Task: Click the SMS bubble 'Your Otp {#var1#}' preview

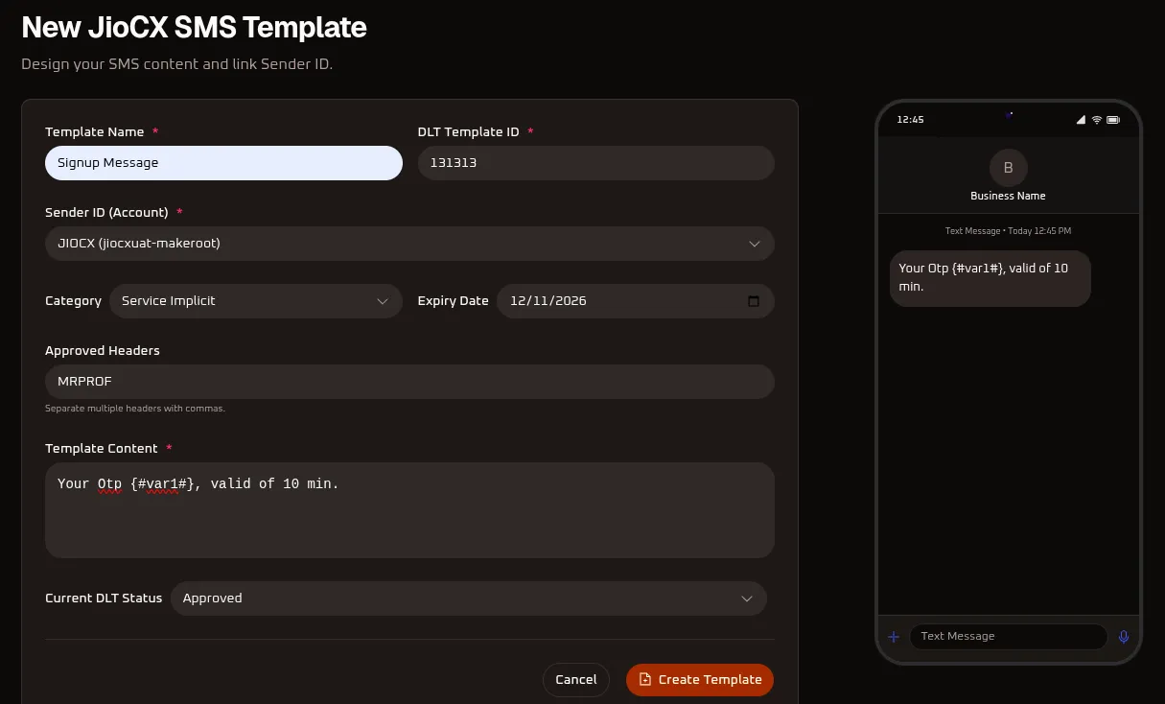Action: pyautogui.click(x=990, y=278)
